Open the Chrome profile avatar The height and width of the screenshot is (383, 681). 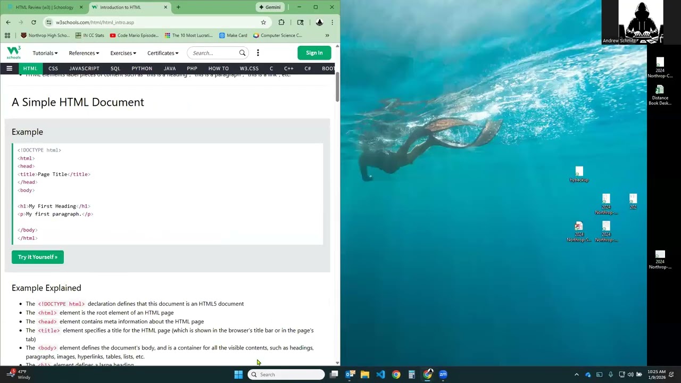pyautogui.click(x=319, y=22)
